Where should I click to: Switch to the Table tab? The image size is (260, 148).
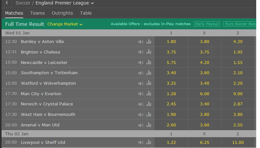click(x=86, y=13)
